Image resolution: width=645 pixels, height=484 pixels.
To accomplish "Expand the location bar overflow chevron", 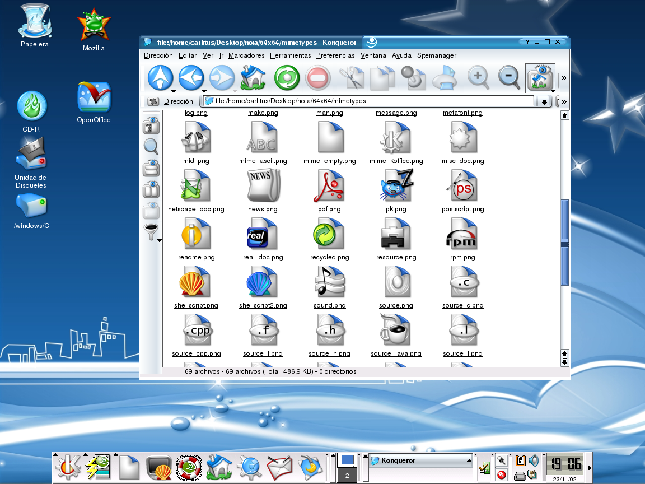I will (564, 101).
